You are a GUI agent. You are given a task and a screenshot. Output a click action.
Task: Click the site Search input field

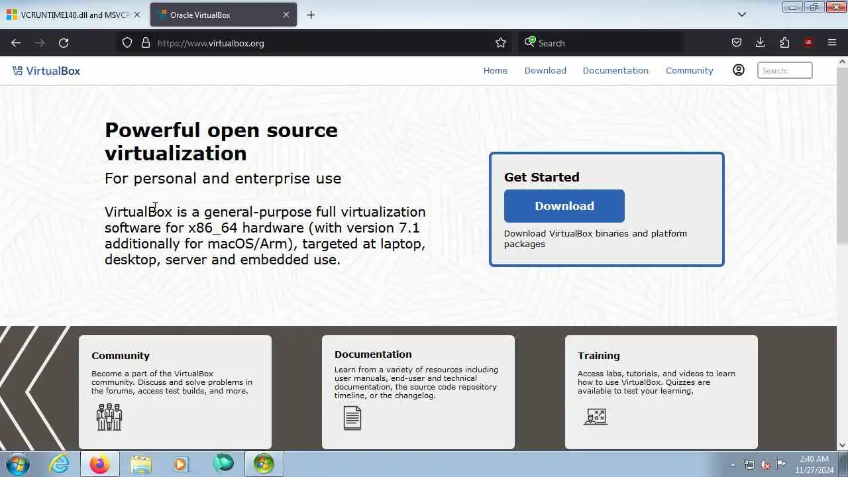point(784,70)
